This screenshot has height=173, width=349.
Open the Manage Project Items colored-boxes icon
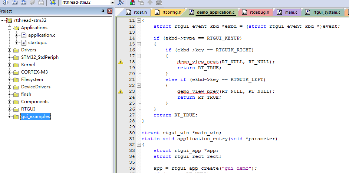point(132,3)
